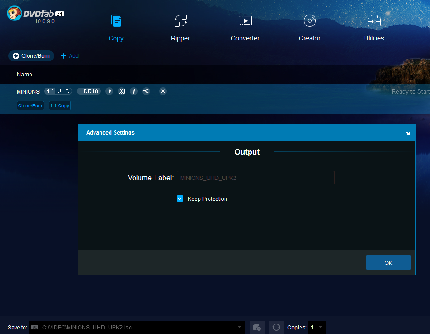
Task: Click the ISO image output button
Action: tap(257, 327)
